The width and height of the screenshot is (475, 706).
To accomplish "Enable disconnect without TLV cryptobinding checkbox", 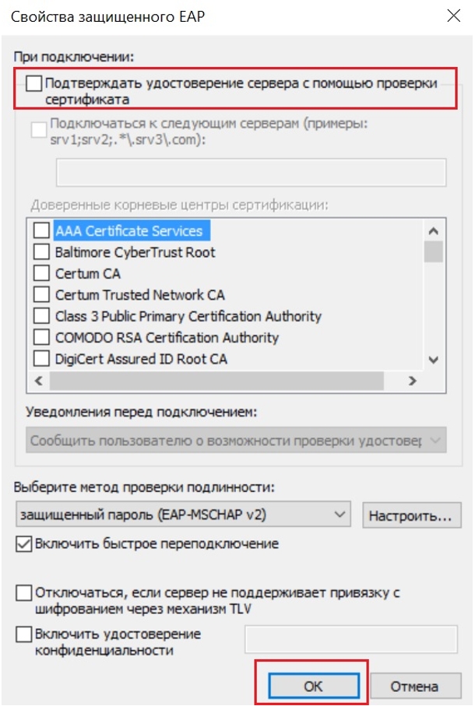I will (x=24, y=593).
